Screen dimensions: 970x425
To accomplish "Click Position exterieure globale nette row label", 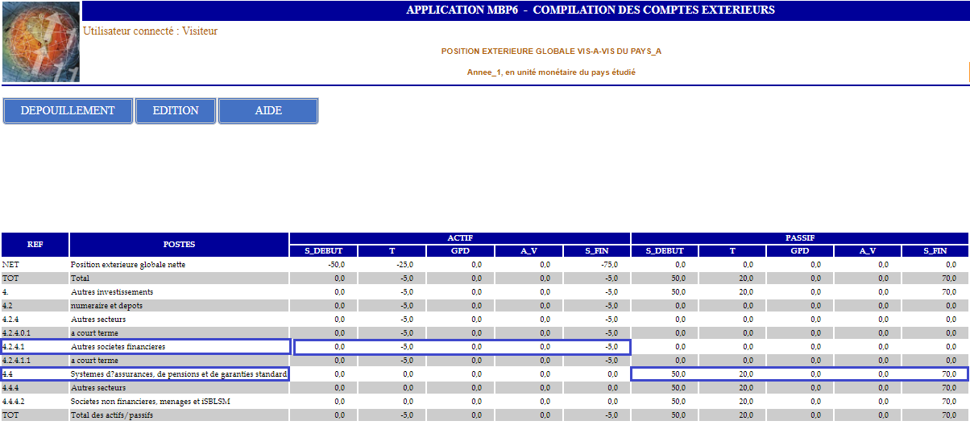I will (x=133, y=264).
